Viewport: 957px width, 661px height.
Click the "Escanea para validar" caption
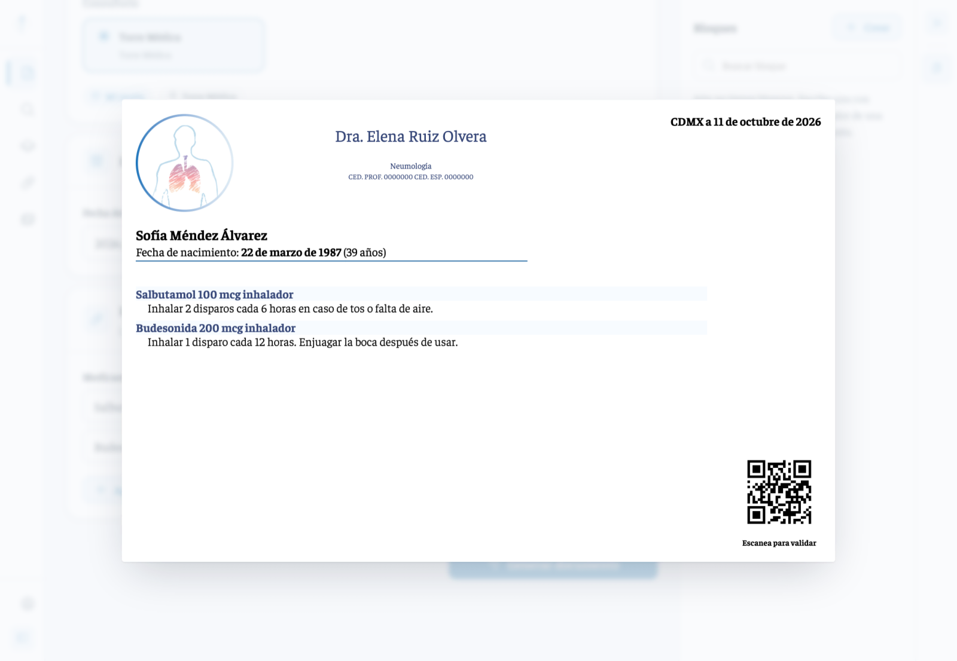[779, 543]
